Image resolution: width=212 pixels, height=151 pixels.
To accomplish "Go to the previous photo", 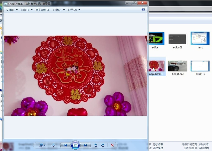I will point(65,145).
